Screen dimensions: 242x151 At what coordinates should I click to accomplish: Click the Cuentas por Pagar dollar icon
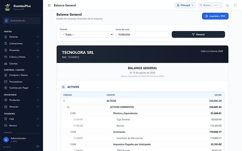[6, 88]
